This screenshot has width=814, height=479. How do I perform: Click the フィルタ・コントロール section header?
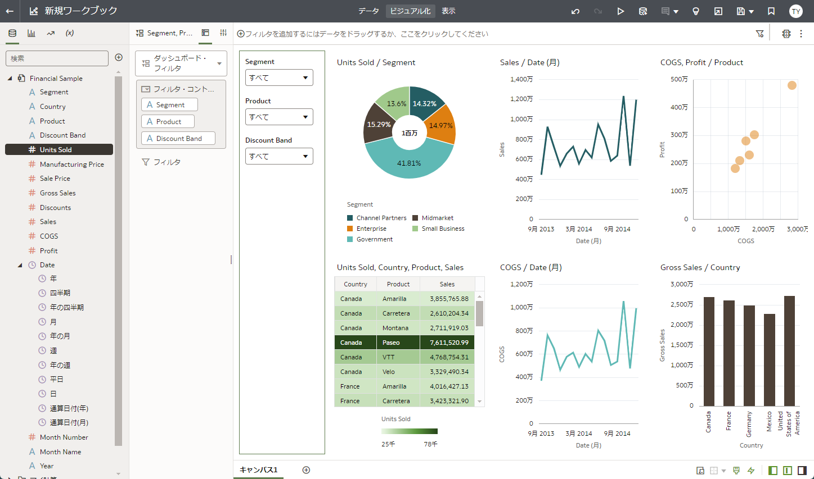pos(181,89)
